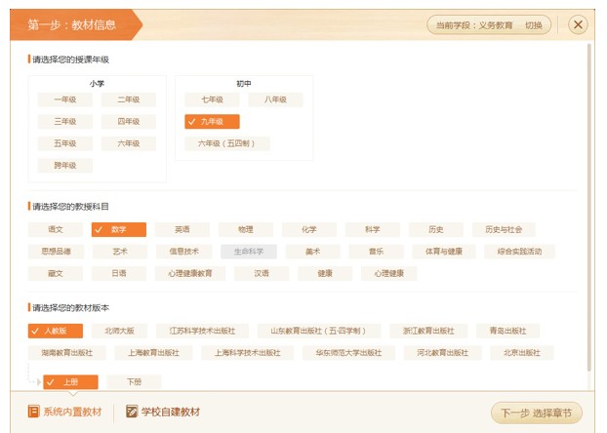Image resolution: width=607 pixels, height=433 pixels.
Task: Select 艺术 subject
Action: tap(120, 252)
